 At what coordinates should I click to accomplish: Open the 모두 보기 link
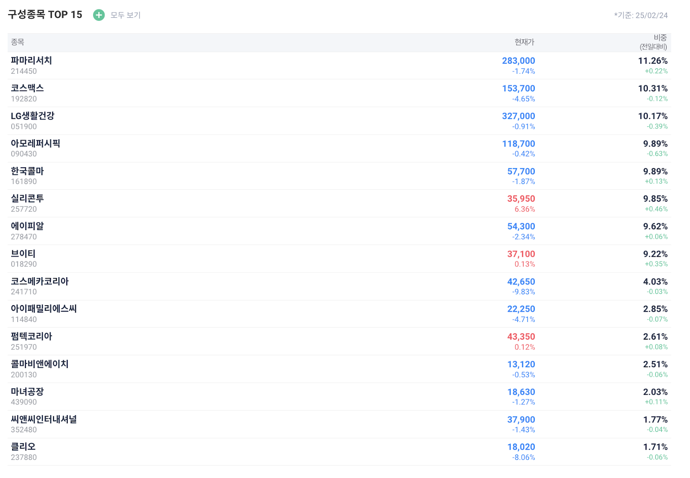coord(125,15)
